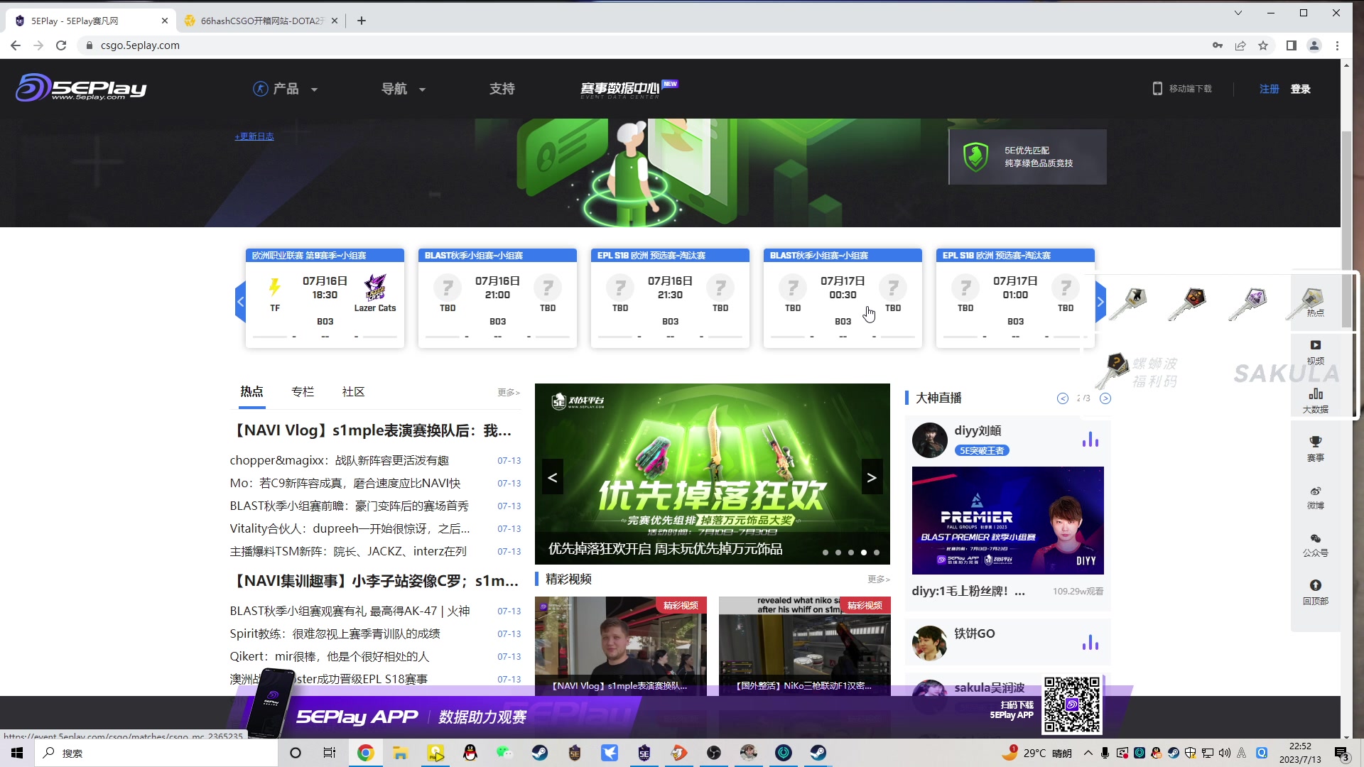Open the Windows Start menu
Viewport: 1364px width, 767px height.
point(17,753)
